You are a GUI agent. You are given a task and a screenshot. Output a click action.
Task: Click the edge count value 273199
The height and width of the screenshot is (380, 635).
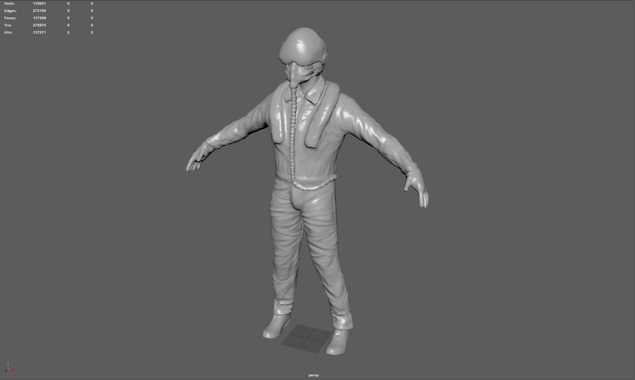pyautogui.click(x=39, y=11)
